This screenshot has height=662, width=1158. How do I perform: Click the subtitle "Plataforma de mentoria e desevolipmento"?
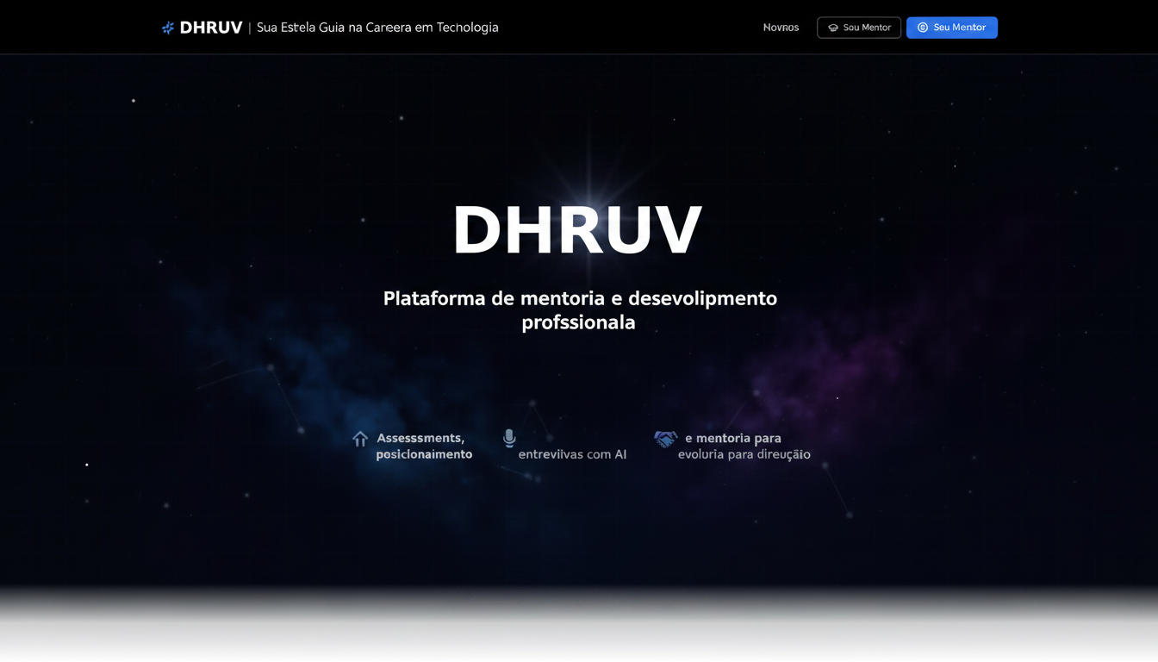pyautogui.click(x=580, y=298)
